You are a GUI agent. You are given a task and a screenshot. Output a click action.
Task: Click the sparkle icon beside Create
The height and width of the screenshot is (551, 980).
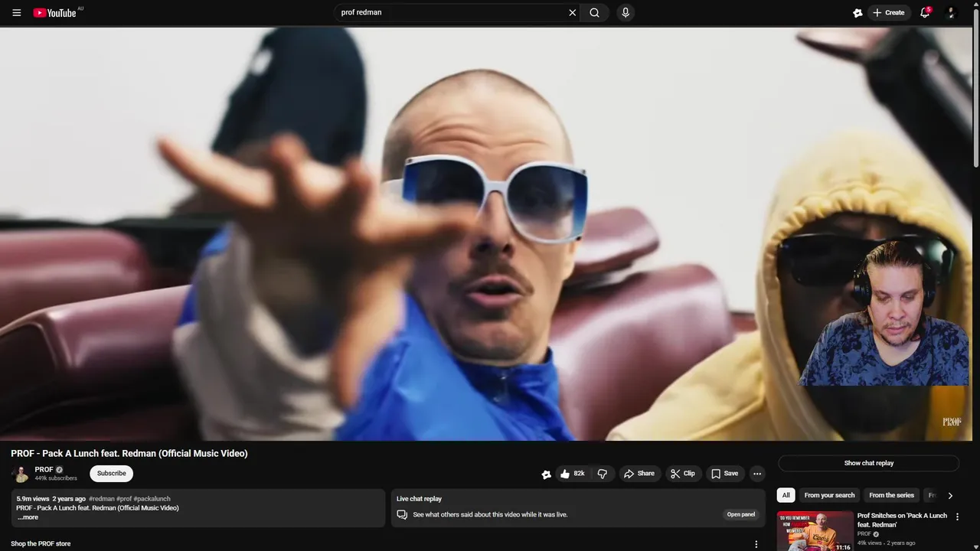[x=857, y=13]
